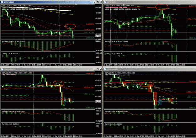Click -0.00714 on the H4 MACD scale

click(99, 50)
